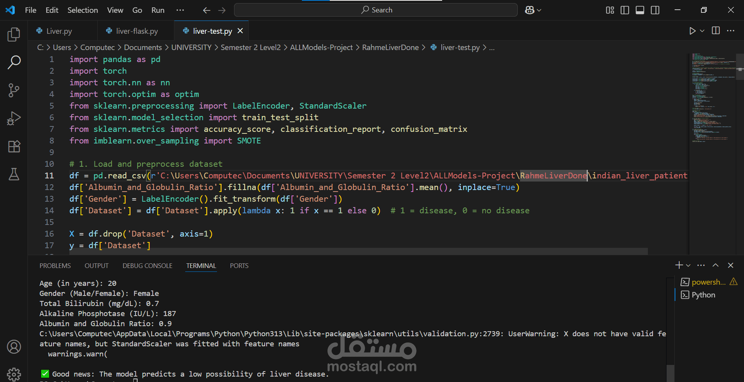744x382 pixels.
Task: Open the Testing flask view
Action: [x=14, y=174]
